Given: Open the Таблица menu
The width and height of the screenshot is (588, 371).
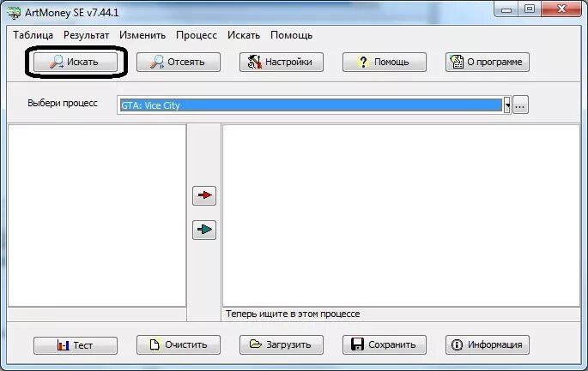Looking at the screenshot, I should pos(33,35).
